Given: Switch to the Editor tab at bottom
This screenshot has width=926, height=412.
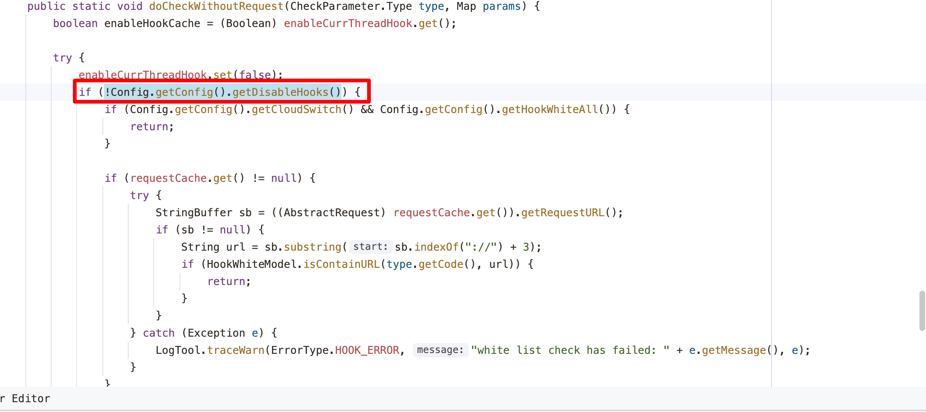Looking at the screenshot, I should coord(30,398).
